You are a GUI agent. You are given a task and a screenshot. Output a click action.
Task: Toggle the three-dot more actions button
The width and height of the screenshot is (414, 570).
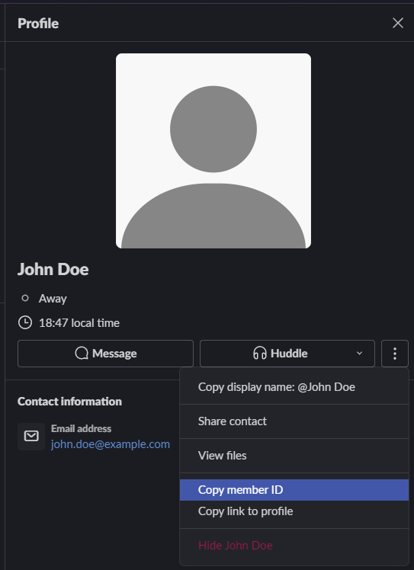(x=395, y=354)
